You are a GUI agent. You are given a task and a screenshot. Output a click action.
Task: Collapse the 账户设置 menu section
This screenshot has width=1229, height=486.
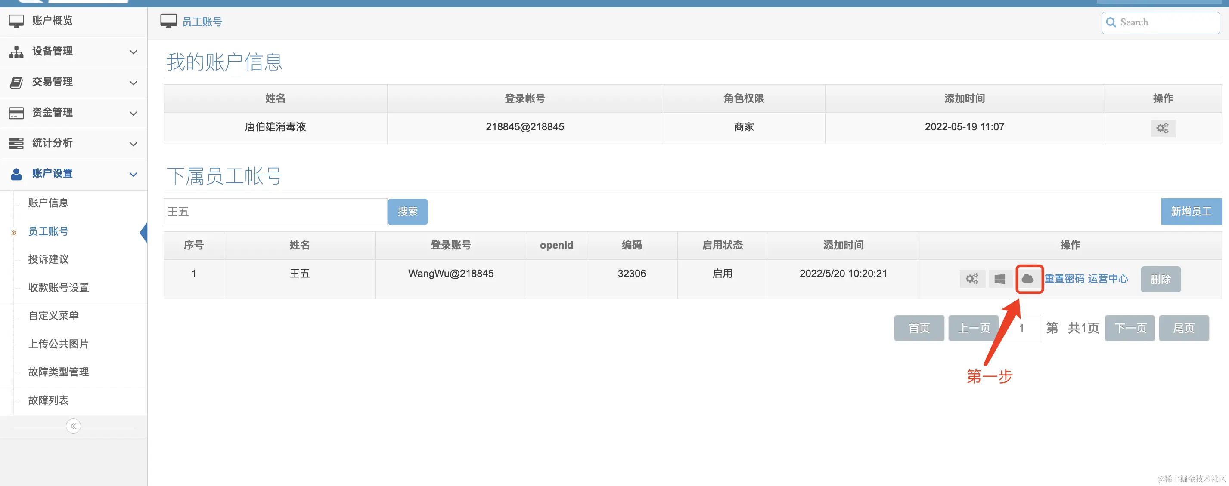tap(133, 174)
